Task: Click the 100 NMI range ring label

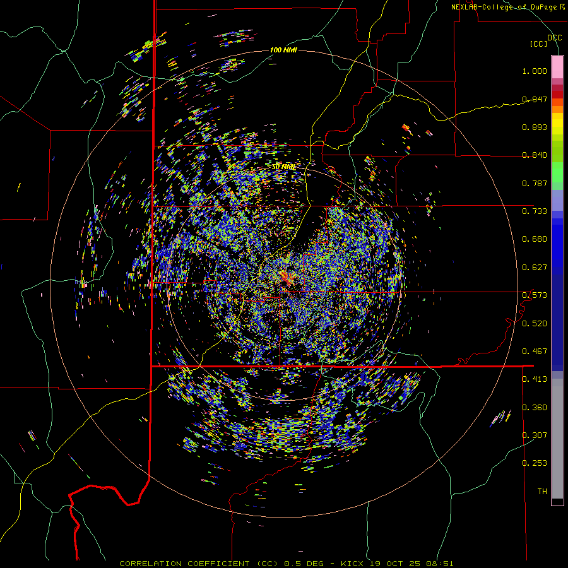Action: pos(283,50)
